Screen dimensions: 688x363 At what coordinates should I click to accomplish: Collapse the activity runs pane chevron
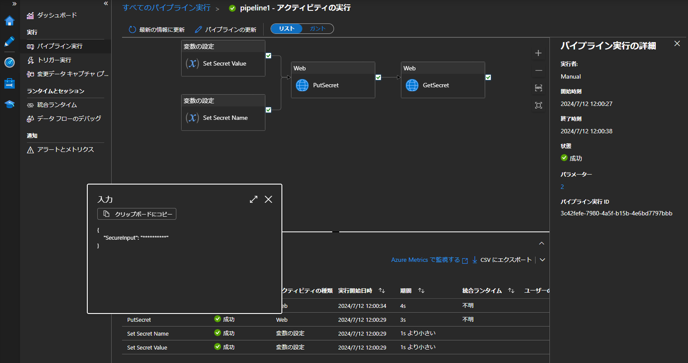coord(542,243)
